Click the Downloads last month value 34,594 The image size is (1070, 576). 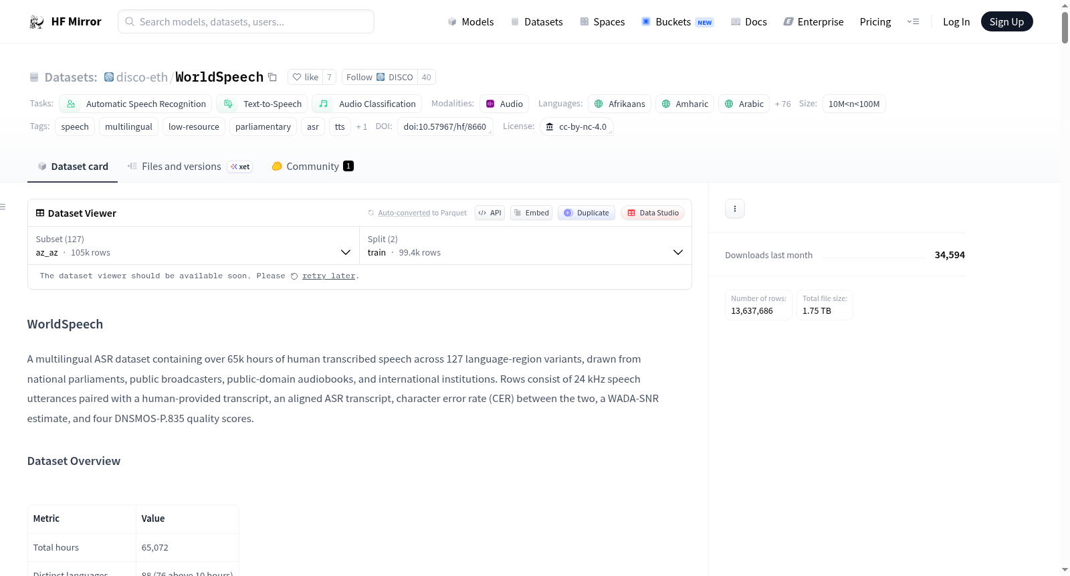pyautogui.click(x=950, y=255)
